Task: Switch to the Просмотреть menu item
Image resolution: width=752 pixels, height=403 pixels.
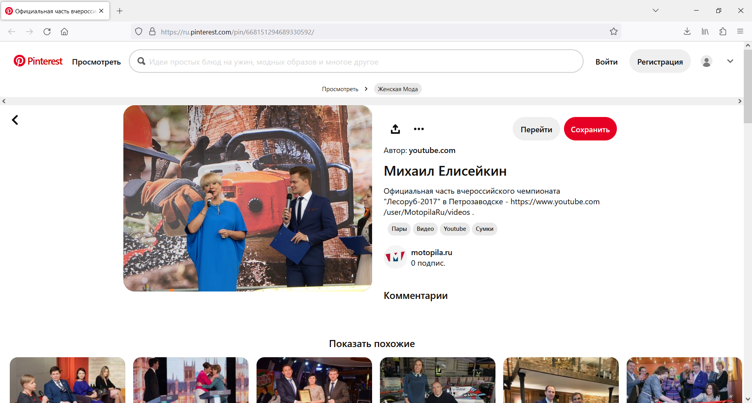Action: [96, 62]
